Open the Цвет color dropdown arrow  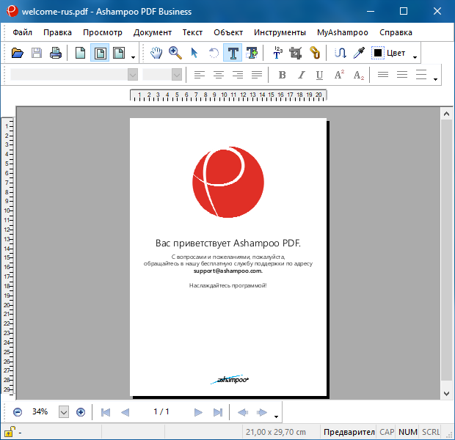point(415,54)
